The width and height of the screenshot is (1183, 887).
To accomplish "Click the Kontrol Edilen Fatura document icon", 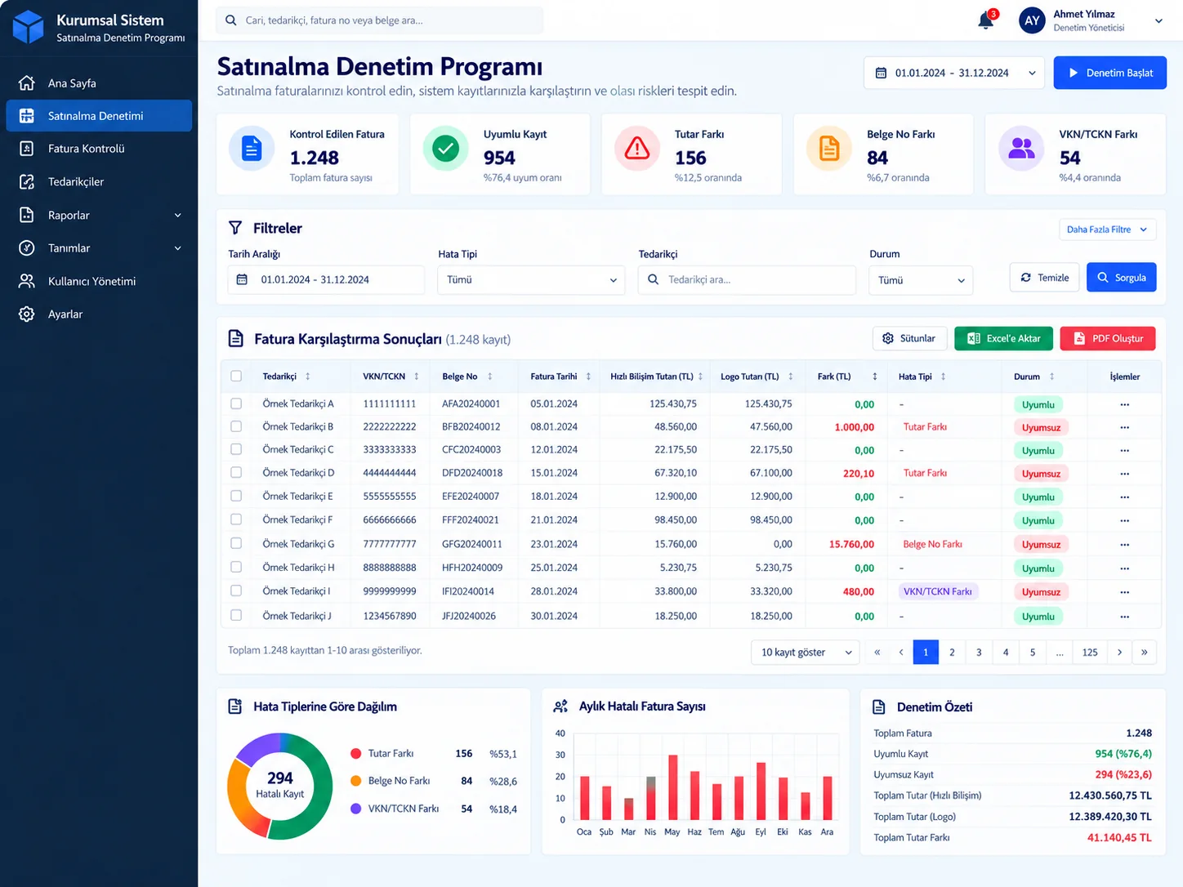I will 252,149.
